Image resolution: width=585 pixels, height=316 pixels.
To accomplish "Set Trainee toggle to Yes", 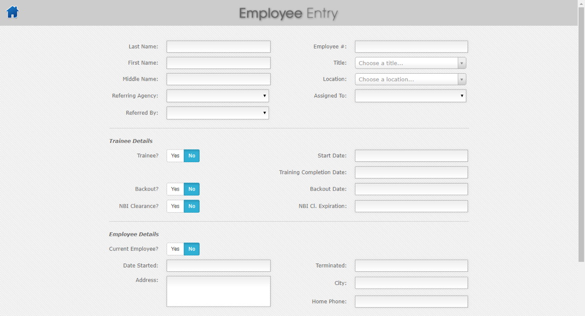I will [174, 155].
